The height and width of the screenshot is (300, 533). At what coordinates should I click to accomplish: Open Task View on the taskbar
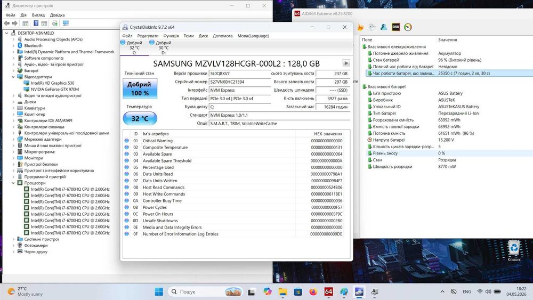[252, 291]
